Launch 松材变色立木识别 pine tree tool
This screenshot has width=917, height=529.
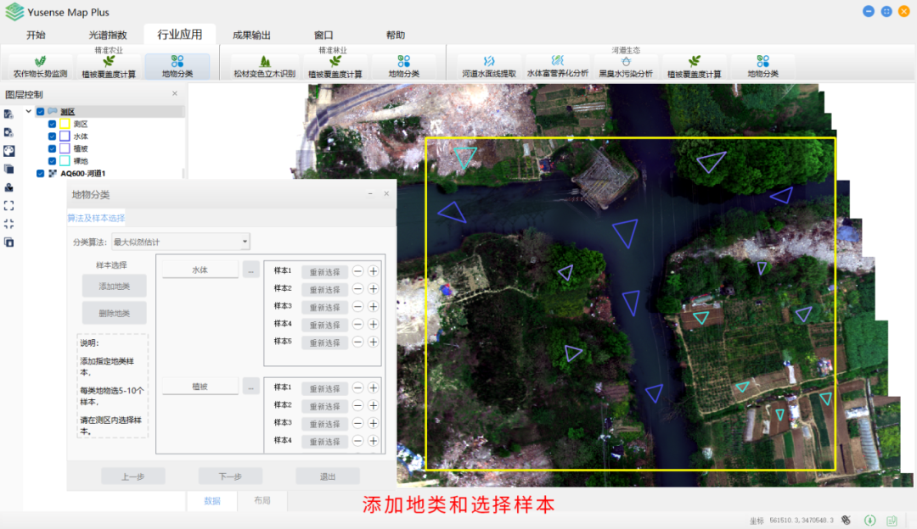264,67
